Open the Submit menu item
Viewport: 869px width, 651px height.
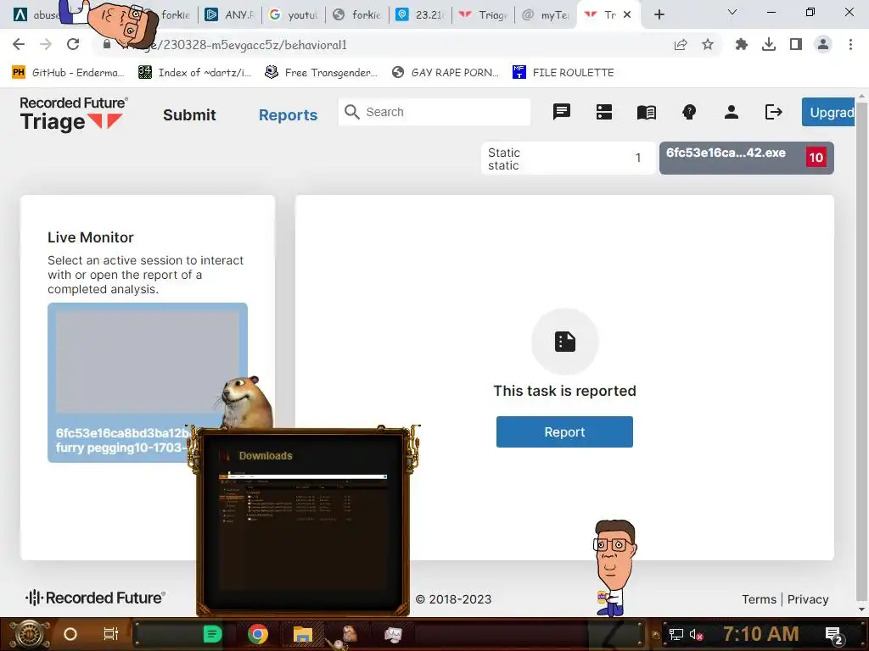pyautogui.click(x=189, y=115)
